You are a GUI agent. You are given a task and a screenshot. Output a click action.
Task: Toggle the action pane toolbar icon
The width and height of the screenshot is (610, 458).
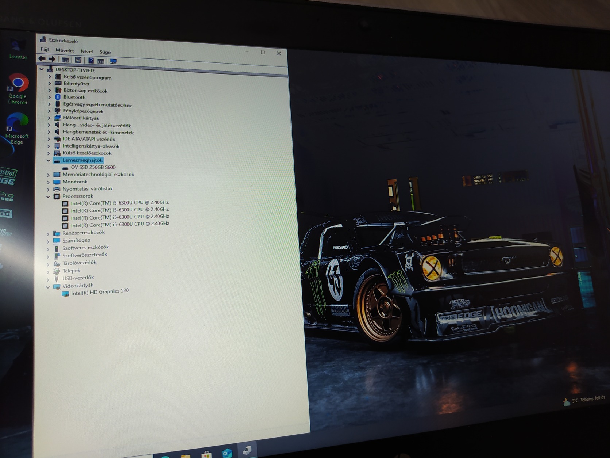(x=101, y=61)
